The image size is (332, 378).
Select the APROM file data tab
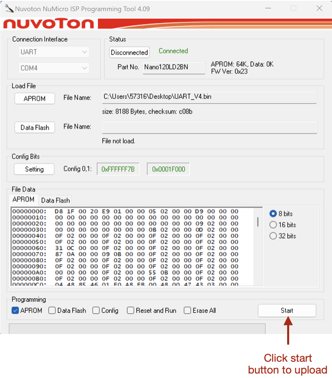coord(24,199)
